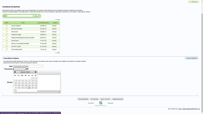
Task: Pick day 8 in the calendar popup
Action: tap(32, 81)
